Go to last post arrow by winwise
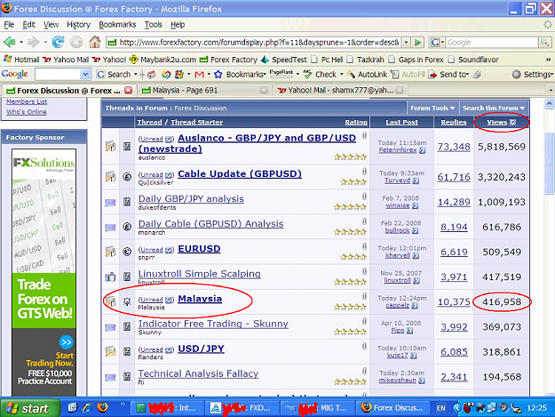The width and height of the screenshot is (555, 417). [415, 206]
